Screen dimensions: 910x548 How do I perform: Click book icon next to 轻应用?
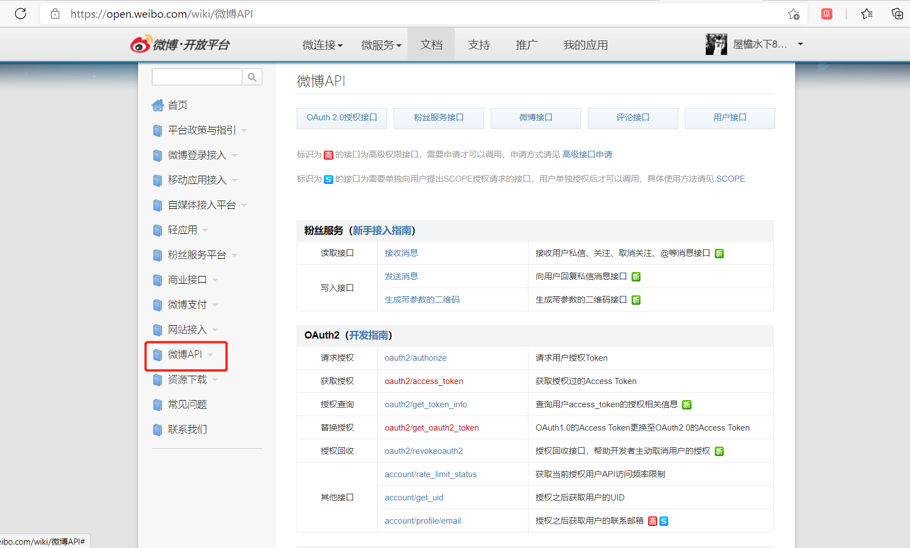click(x=157, y=230)
